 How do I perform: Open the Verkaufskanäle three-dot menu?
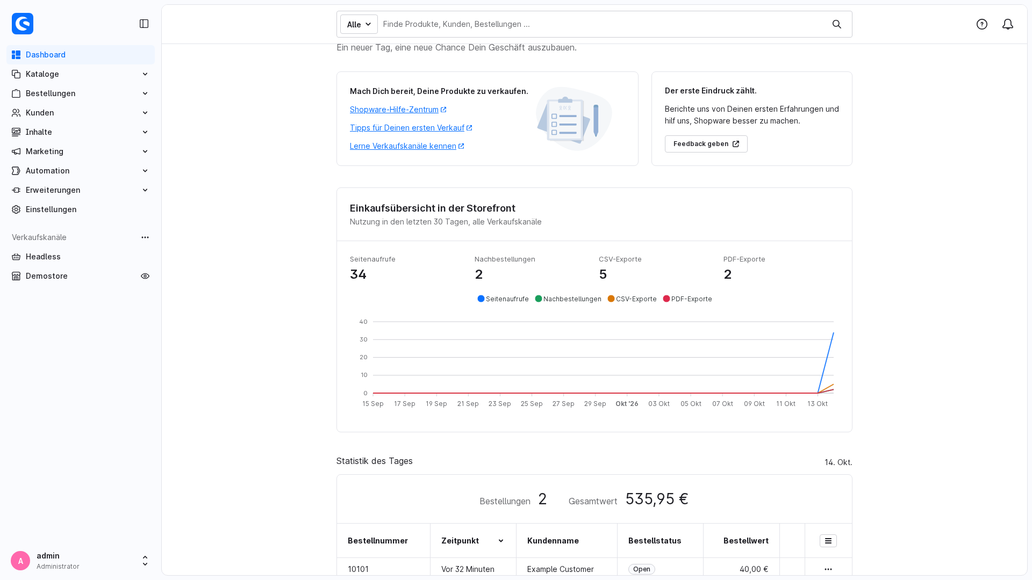click(145, 237)
